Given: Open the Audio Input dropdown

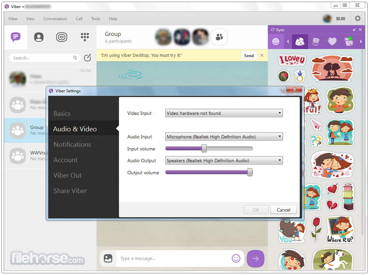Looking at the screenshot, I should [x=224, y=137].
